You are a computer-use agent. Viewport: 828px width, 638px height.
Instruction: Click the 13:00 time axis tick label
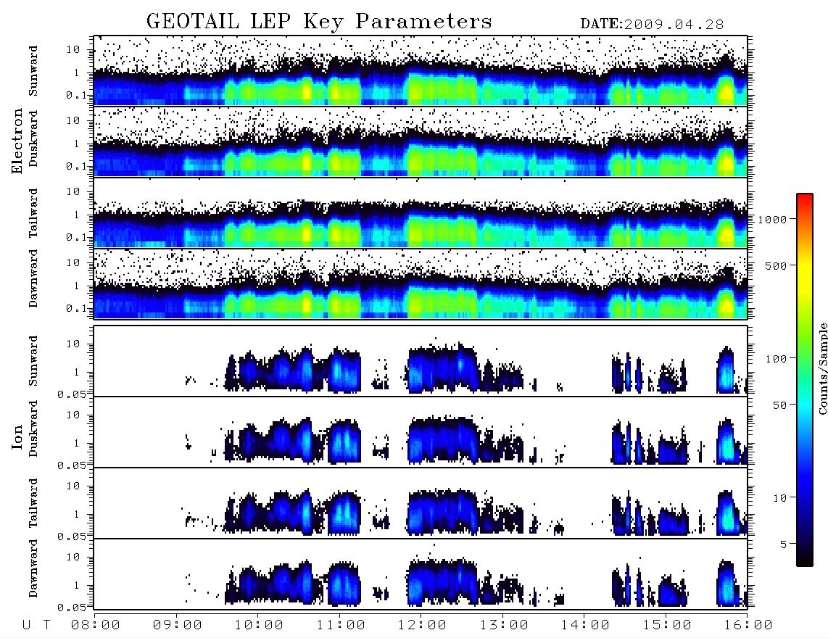pyautogui.click(x=504, y=625)
